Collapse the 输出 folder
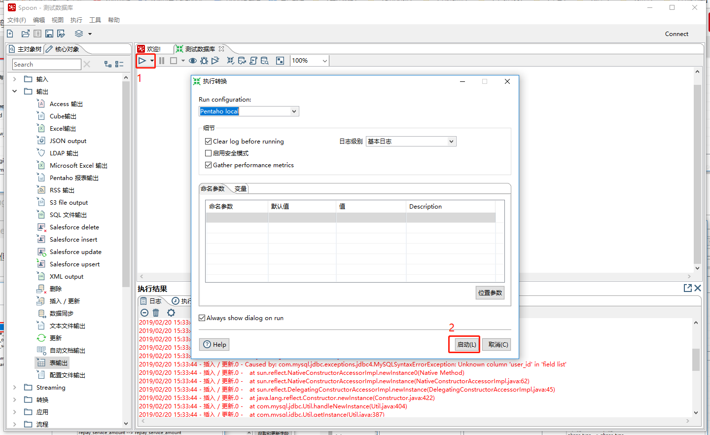This screenshot has width=710, height=435. tap(15, 91)
